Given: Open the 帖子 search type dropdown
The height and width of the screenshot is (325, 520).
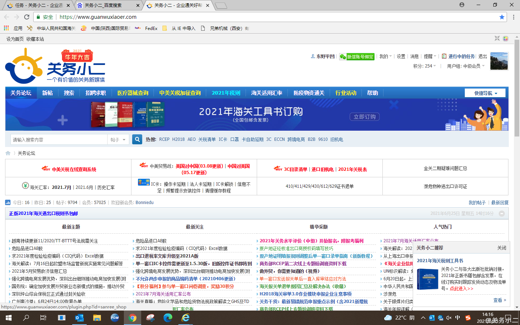Looking at the screenshot, I should click(118, 140).
